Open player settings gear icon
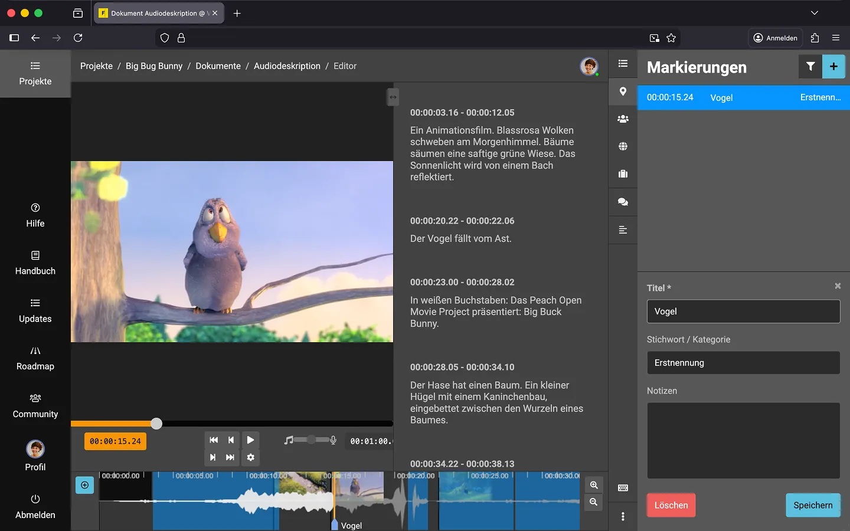This screenshot has height=531, width=850. 251,457
